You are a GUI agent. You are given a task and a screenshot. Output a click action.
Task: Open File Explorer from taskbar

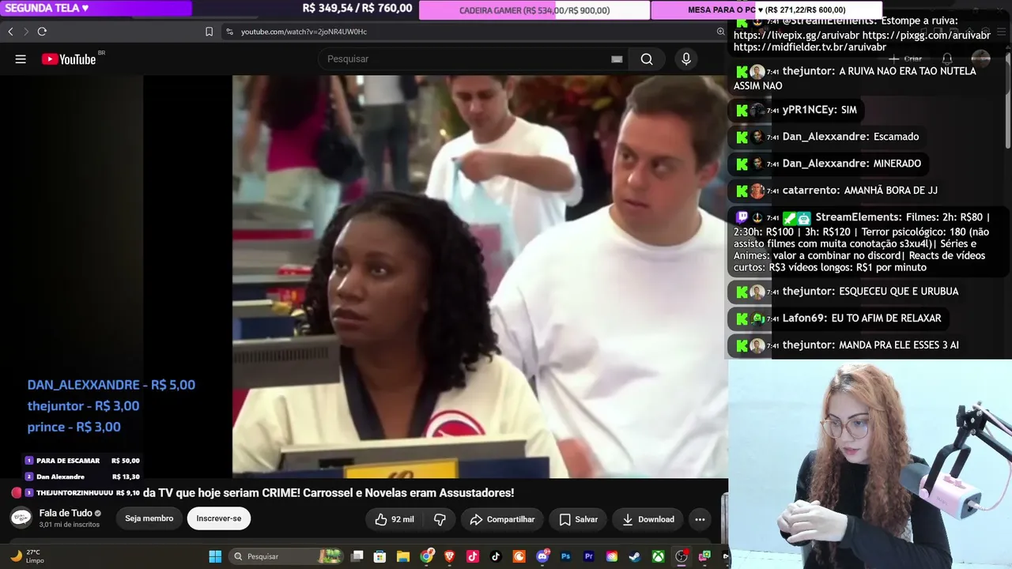(403, 556)
